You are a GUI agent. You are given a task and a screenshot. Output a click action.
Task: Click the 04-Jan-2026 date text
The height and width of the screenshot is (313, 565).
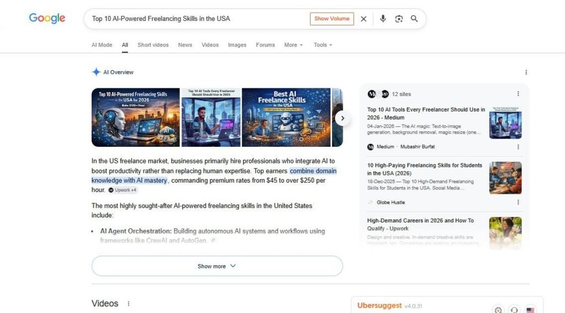pos(381,126)
